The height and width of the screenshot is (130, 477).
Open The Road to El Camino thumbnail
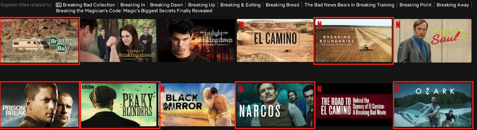pyautogui.click(x=354, y=105)
